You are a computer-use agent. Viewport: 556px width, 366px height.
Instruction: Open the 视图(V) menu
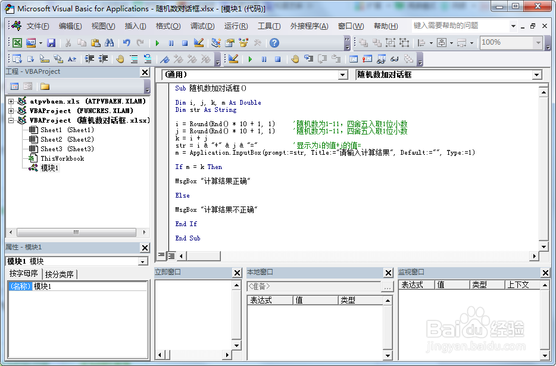103,26
